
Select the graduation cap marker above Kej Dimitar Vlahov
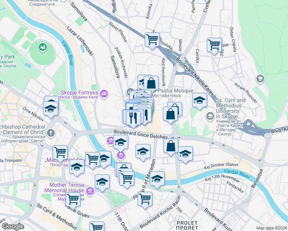point(185,155)
